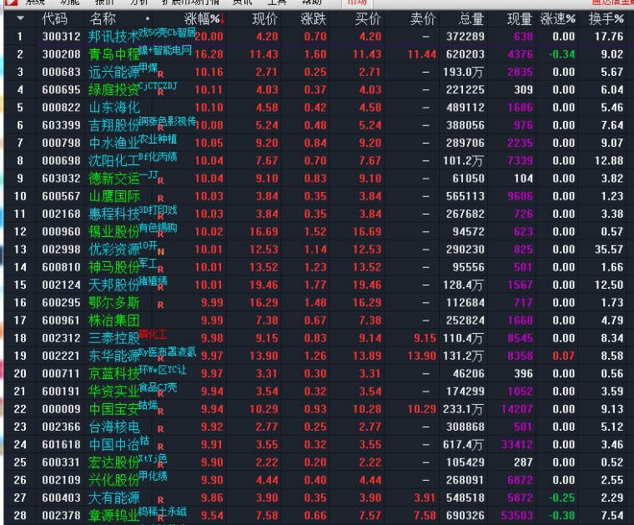Viewport: 634px width, 525px height.
Task: Click R marker in 中国宝安 row
Action: 160,411
